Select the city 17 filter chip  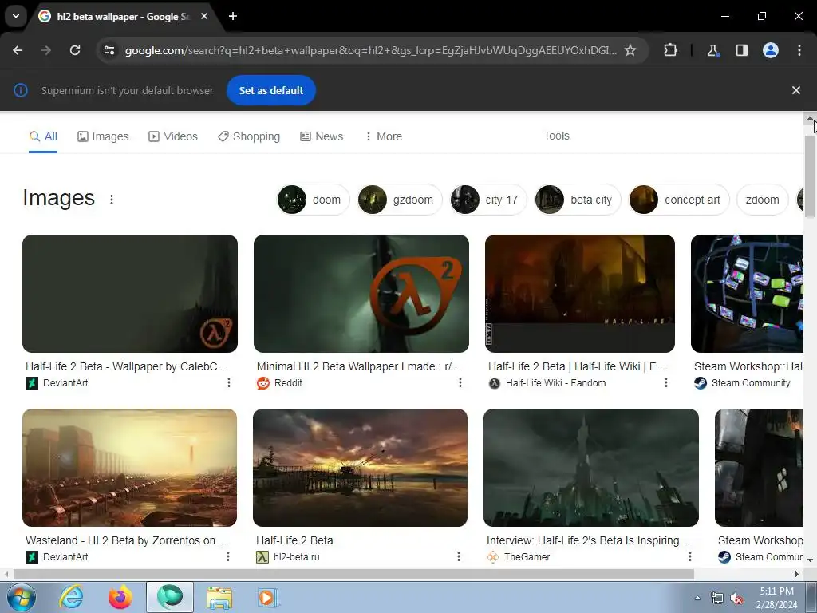(x=488, y=200)
